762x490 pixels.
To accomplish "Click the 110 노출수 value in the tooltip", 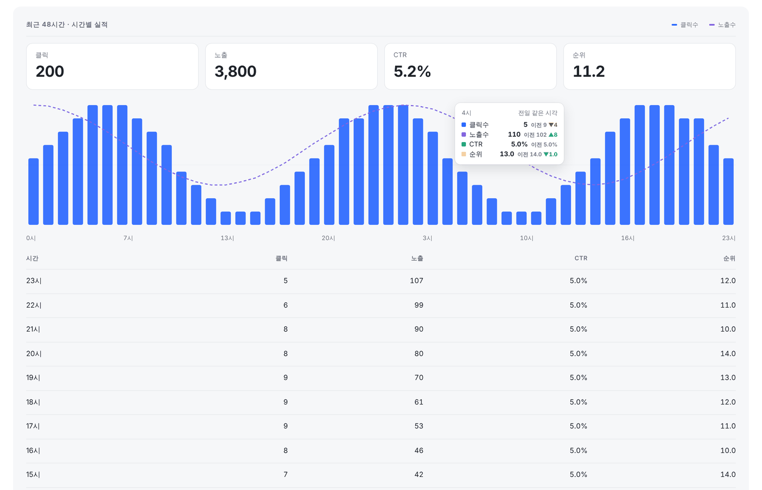I will [x=514, y=134].
